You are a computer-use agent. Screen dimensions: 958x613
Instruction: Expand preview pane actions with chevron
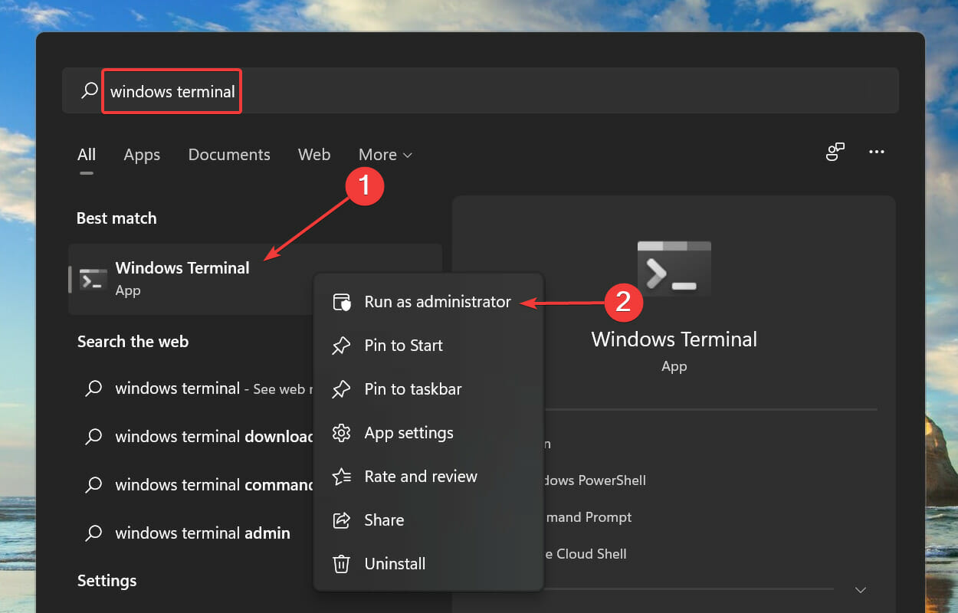(860, 590)
